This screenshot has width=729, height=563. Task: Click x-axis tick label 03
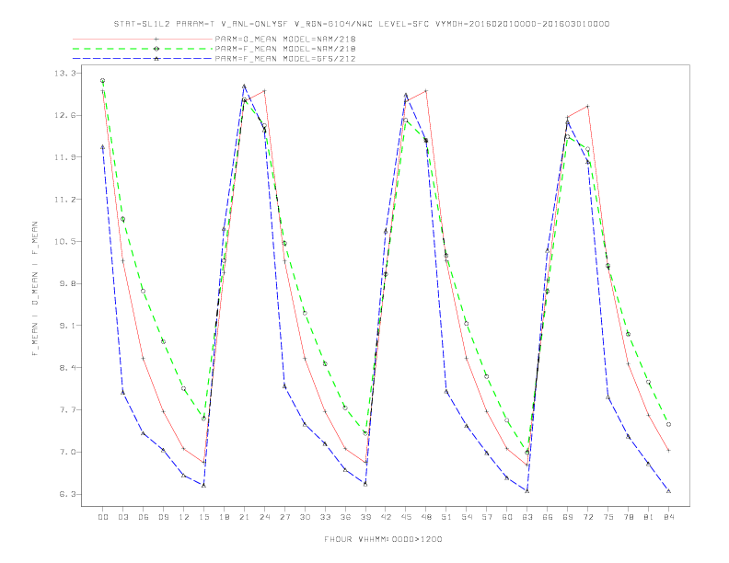tap(123, 517)
